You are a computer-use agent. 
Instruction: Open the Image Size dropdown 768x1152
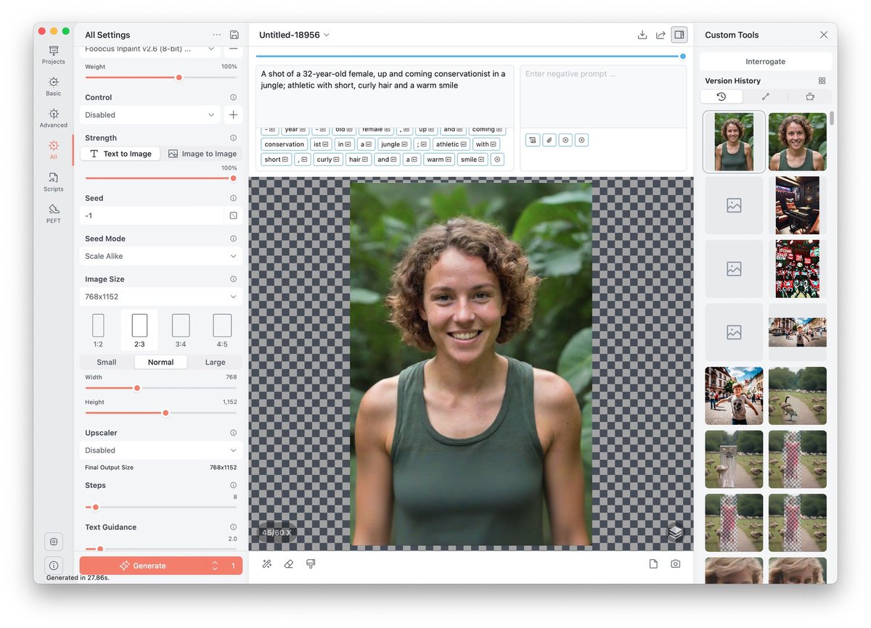pyautogui.click(x=160, y=297)
